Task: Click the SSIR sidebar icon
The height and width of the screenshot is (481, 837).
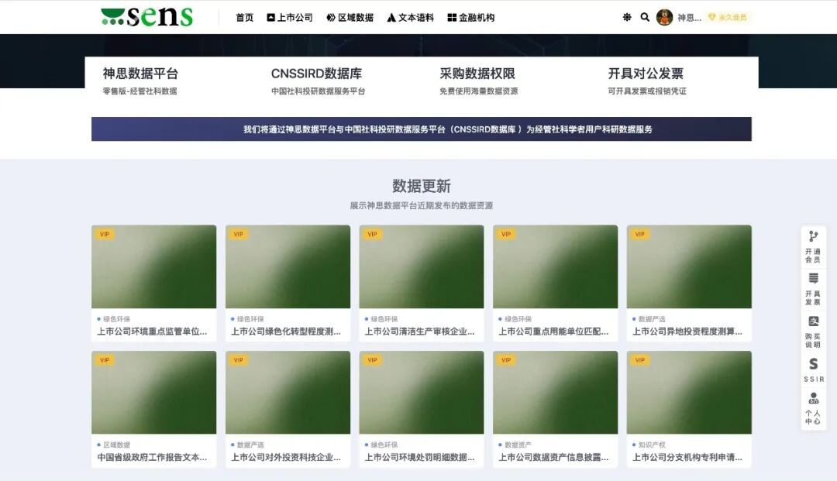Action: point(813,369)
